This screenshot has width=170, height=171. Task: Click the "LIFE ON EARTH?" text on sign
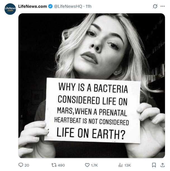(x=91, y=133)
